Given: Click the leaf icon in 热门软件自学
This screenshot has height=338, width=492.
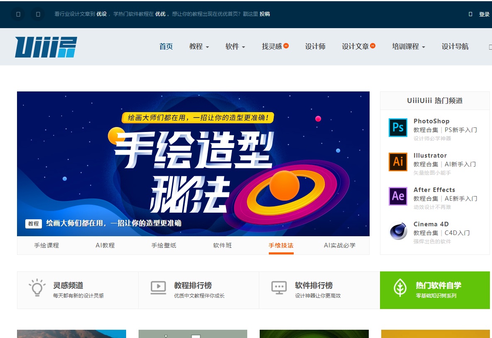Looking at the screenshot, I should pos(400,287).
